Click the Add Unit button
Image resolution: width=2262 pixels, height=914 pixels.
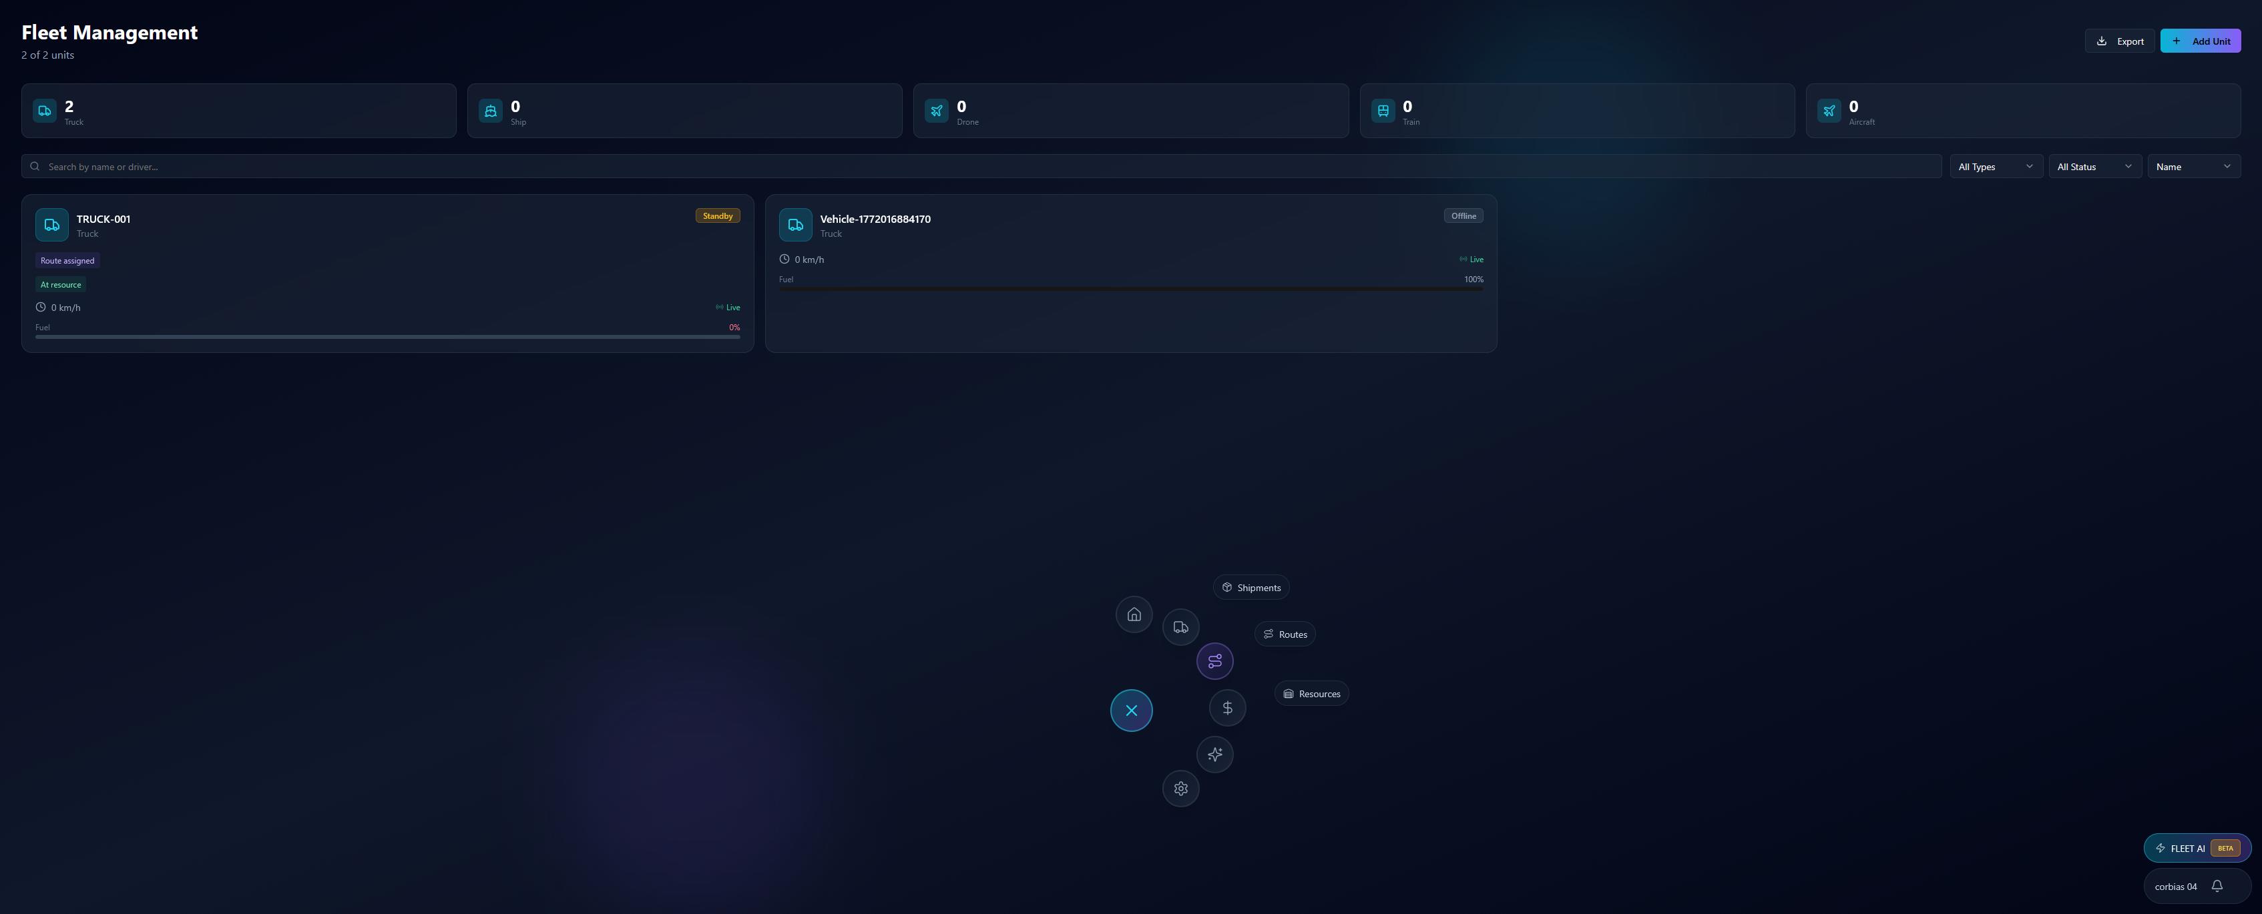pos(2201,40)
